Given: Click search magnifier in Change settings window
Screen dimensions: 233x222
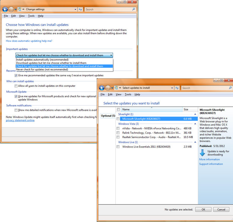Looking at the screenshot, I should click(x=134, y=9).
